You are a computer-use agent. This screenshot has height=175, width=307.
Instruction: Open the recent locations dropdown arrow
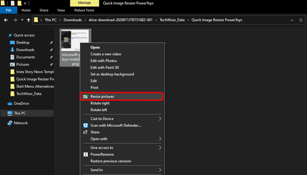tap(22, 20)
